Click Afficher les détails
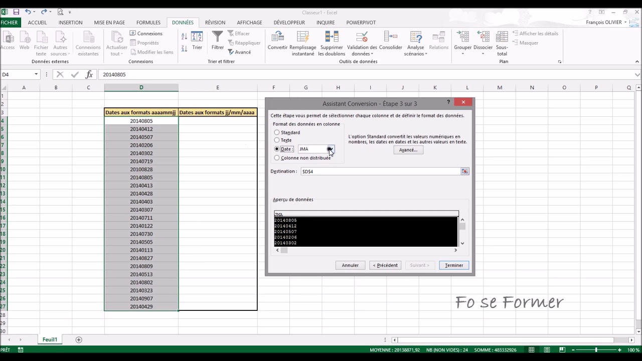The width and height of the screenshot is (642, 361). point(535,34)
